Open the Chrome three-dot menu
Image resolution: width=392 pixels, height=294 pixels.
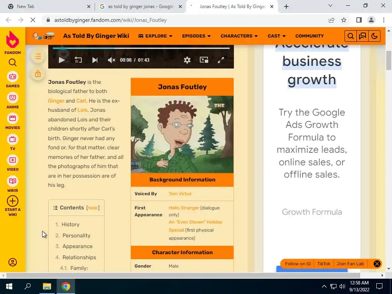click(x=384, y=20)
